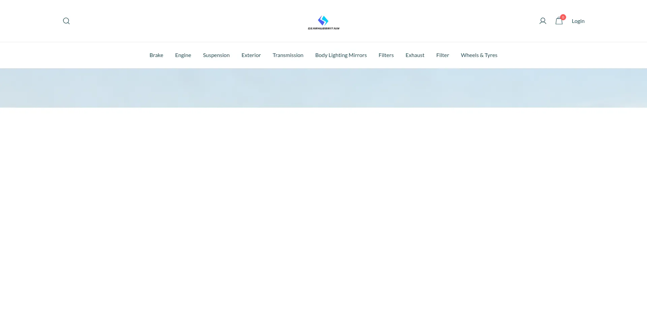647x335 pixels.
Task: Click the red cart count badge
Action: pos(563,17)
